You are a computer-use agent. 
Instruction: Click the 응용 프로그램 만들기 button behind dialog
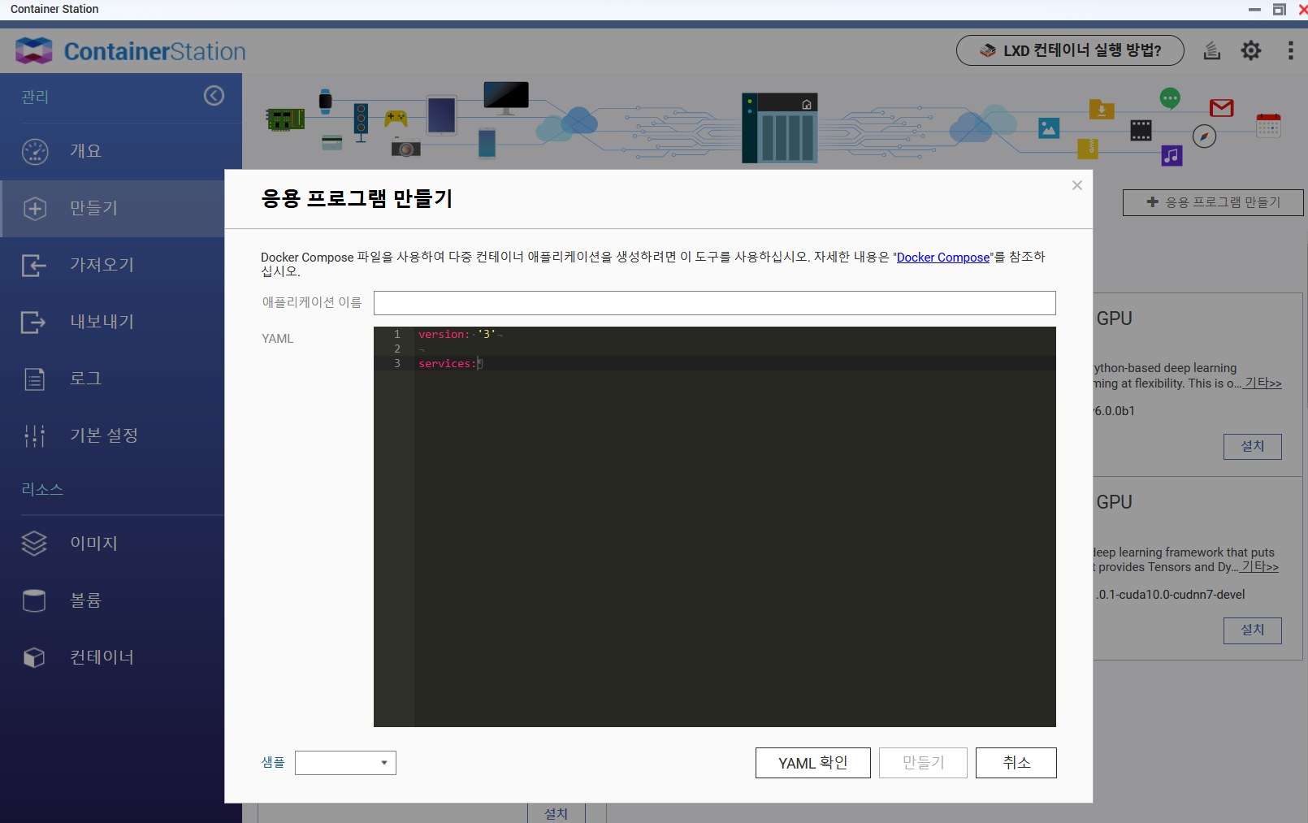pyautogui.click(x=1213, y=202)
